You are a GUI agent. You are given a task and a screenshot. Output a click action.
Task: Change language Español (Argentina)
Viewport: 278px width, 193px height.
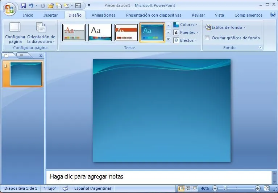tap(92, 188)
